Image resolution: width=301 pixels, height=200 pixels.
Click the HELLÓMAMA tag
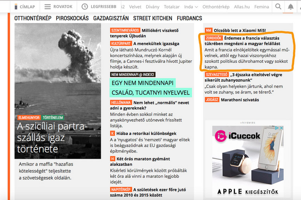[121, 102]
